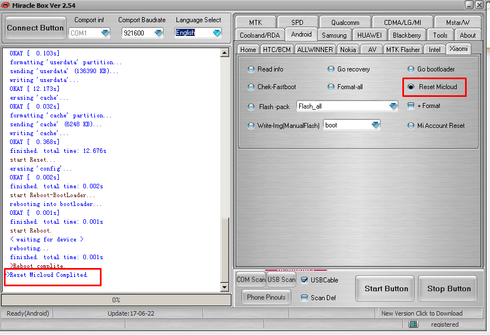Viewport: 490px width, 335px height.
Task: Open Phone Pinouts
Action: [266, 297]
